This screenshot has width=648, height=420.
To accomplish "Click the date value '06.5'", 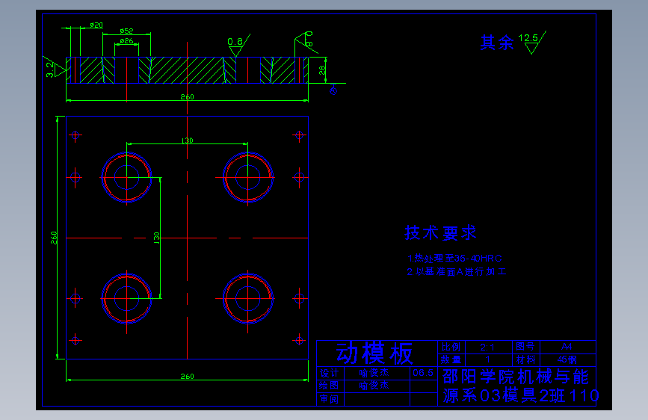I will (x=423, y=373).
